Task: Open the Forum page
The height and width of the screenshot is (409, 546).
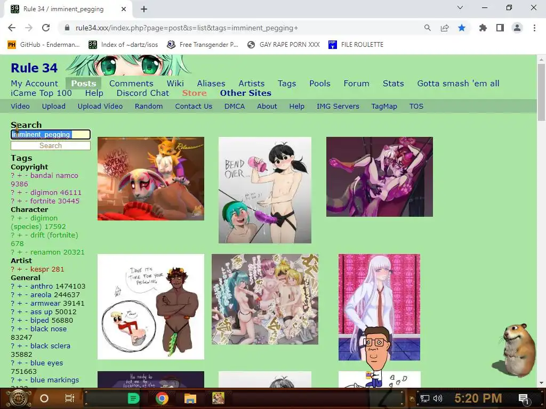Action: [356, 84]
